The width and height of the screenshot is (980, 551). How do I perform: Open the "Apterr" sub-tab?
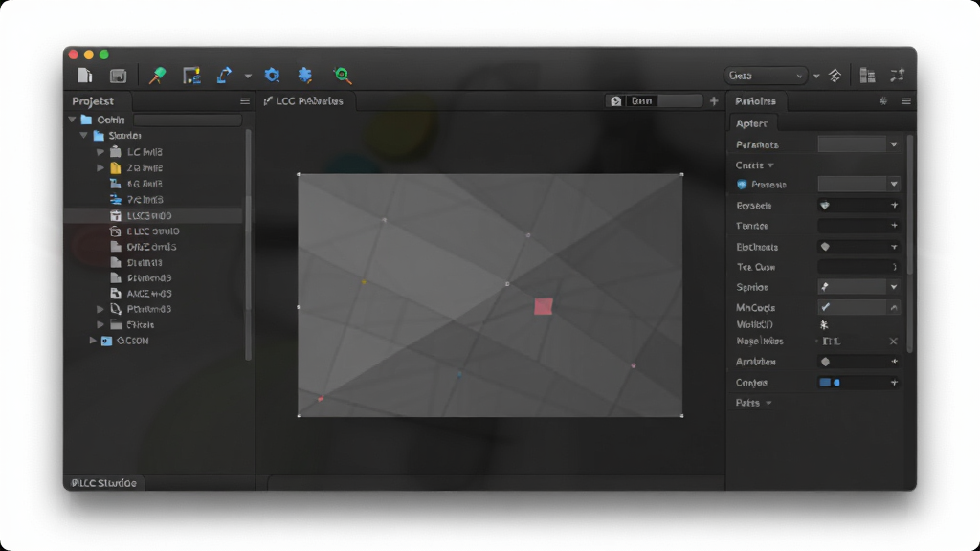point(752,123)
